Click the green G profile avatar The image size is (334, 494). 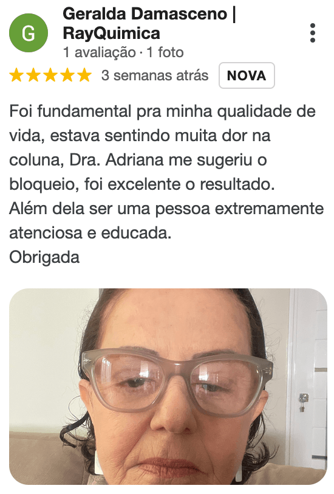click(x=29, y=33)
